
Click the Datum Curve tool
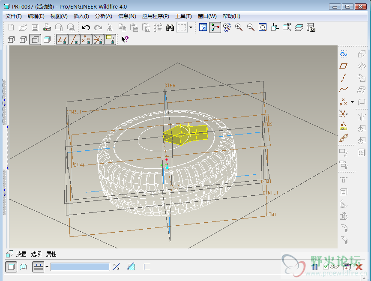[343, 90]
